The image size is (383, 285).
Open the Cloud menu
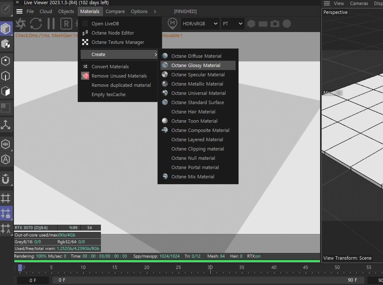(x=46, y=11)
